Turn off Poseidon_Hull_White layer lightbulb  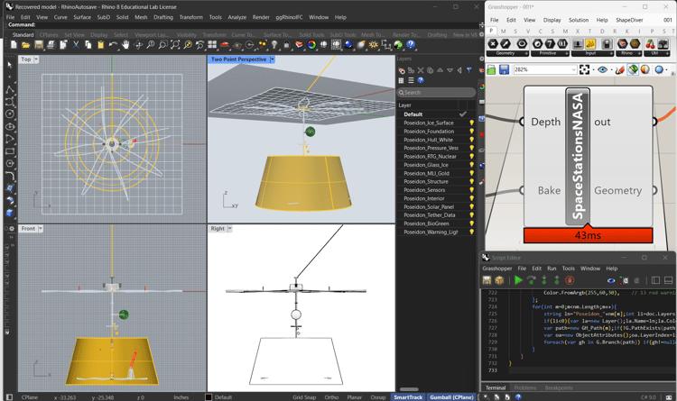[x=471, y=140]
